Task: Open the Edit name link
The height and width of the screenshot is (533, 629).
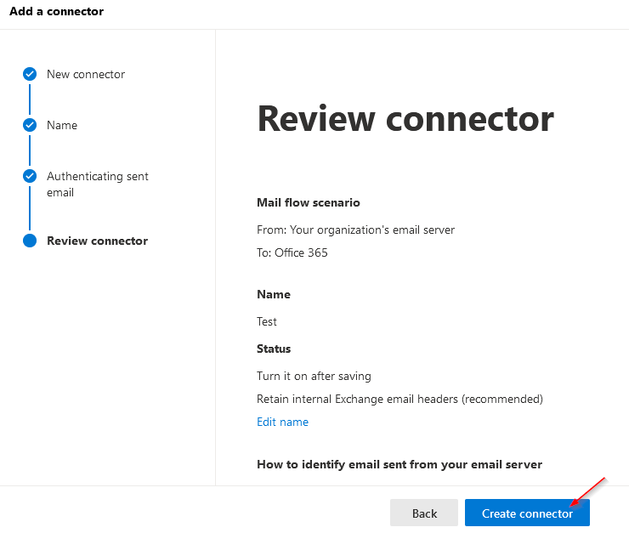Action: coord(282,422)
